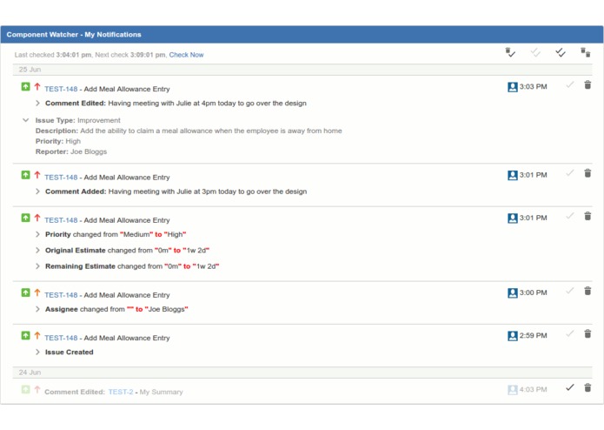Click user avatar in Comment Added row
This screenshot has width=604, height=430.
pyautogui.click(x=513, y=175)
